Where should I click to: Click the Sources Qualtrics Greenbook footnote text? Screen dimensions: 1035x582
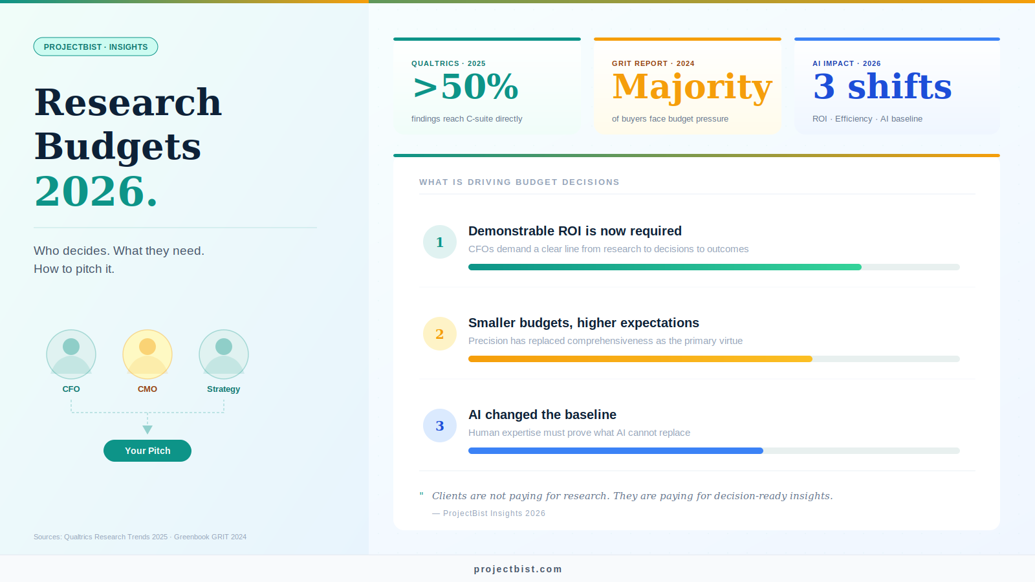tap(140, 537)
